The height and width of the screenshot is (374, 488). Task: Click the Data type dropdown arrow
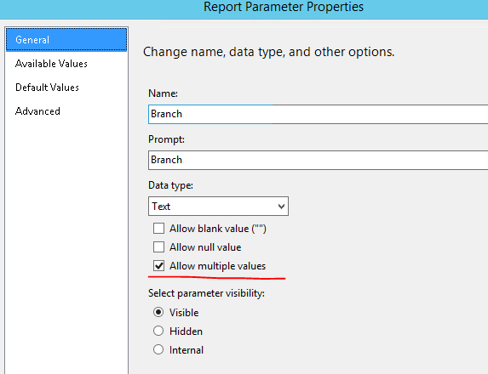[281, 207]
